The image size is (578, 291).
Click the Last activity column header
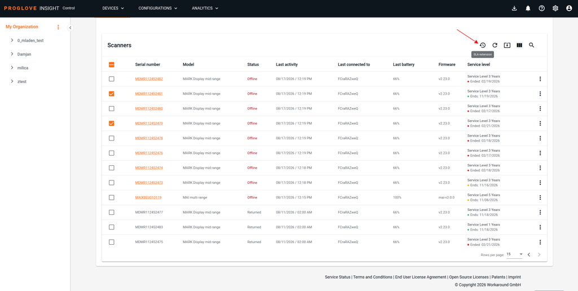click(287, 64)
